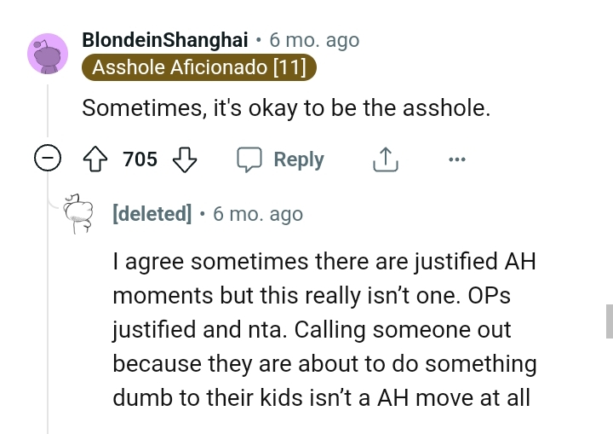The height and width of the screenshot is (434, 613).
Task: Open the three-dot more options menu
Action: tap(457, 159)
